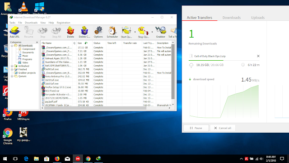Viewport: 289px width, 163px height.
Task: Open the Windows 10 desktop shortcut
Action: (x=39, y=8)
